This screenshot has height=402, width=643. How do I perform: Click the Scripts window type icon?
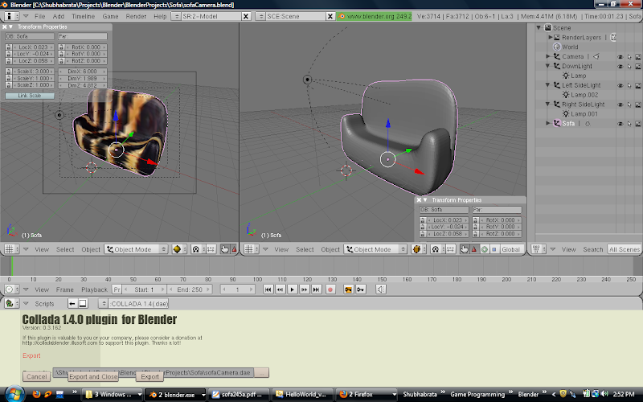[x=10, y=304]
